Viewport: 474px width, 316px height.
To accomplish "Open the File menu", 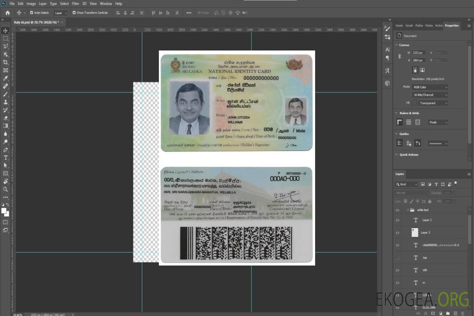I will tap(12, 4).
